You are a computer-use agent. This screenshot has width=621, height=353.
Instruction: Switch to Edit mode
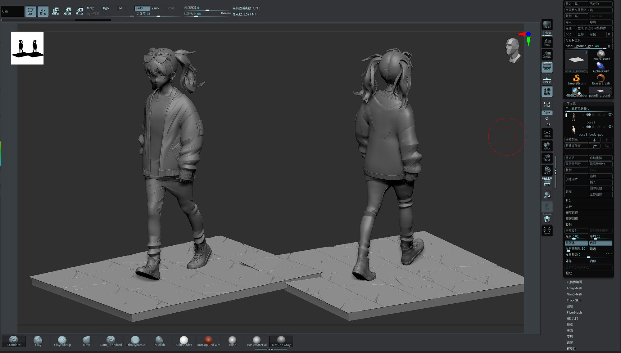pos(30,11)
